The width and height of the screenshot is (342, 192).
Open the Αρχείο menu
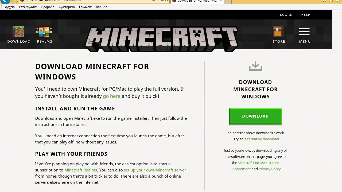(10, 7)
